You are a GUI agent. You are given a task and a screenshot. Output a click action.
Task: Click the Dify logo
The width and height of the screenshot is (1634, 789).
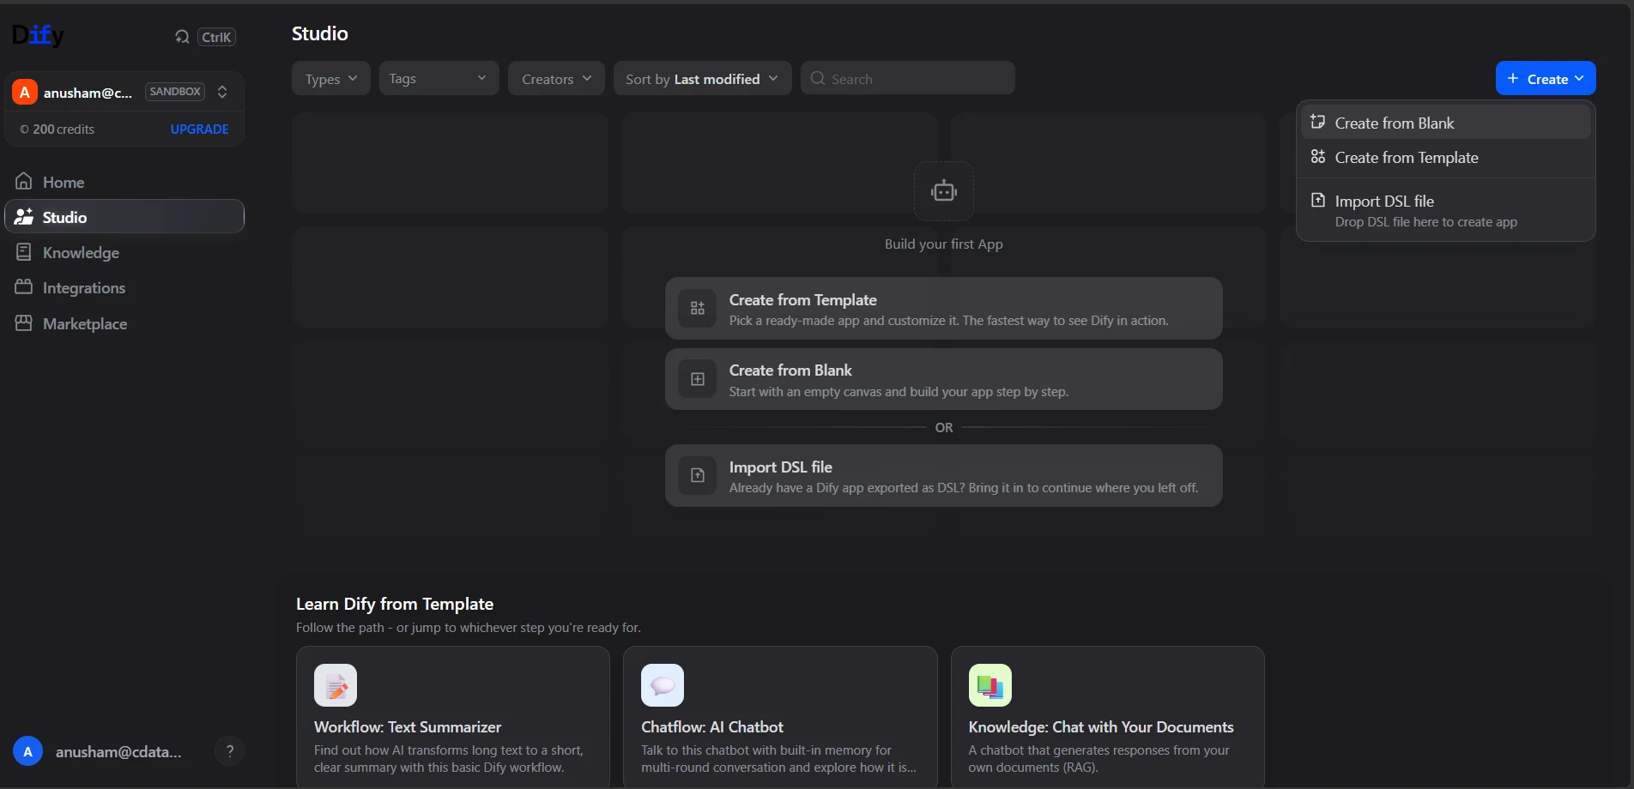coord(38,35)
